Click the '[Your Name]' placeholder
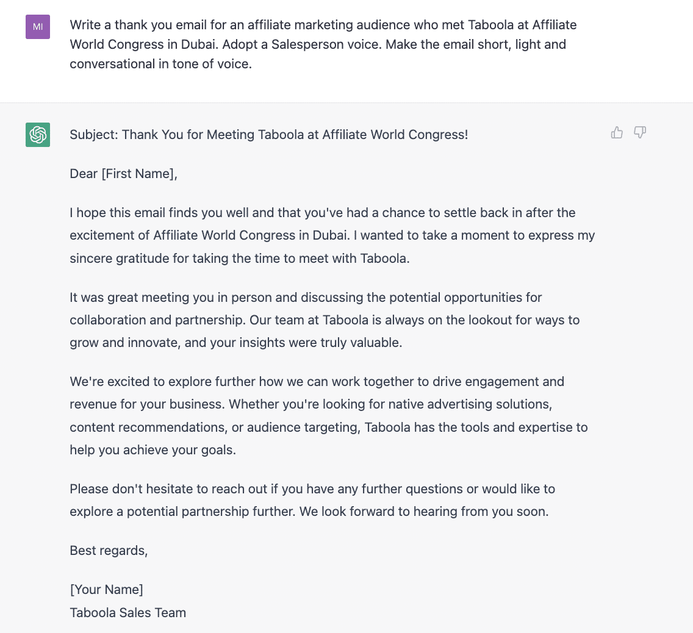The width and height of the screenshot is (693, 633). pyautogui.click(x=107, y=589)
